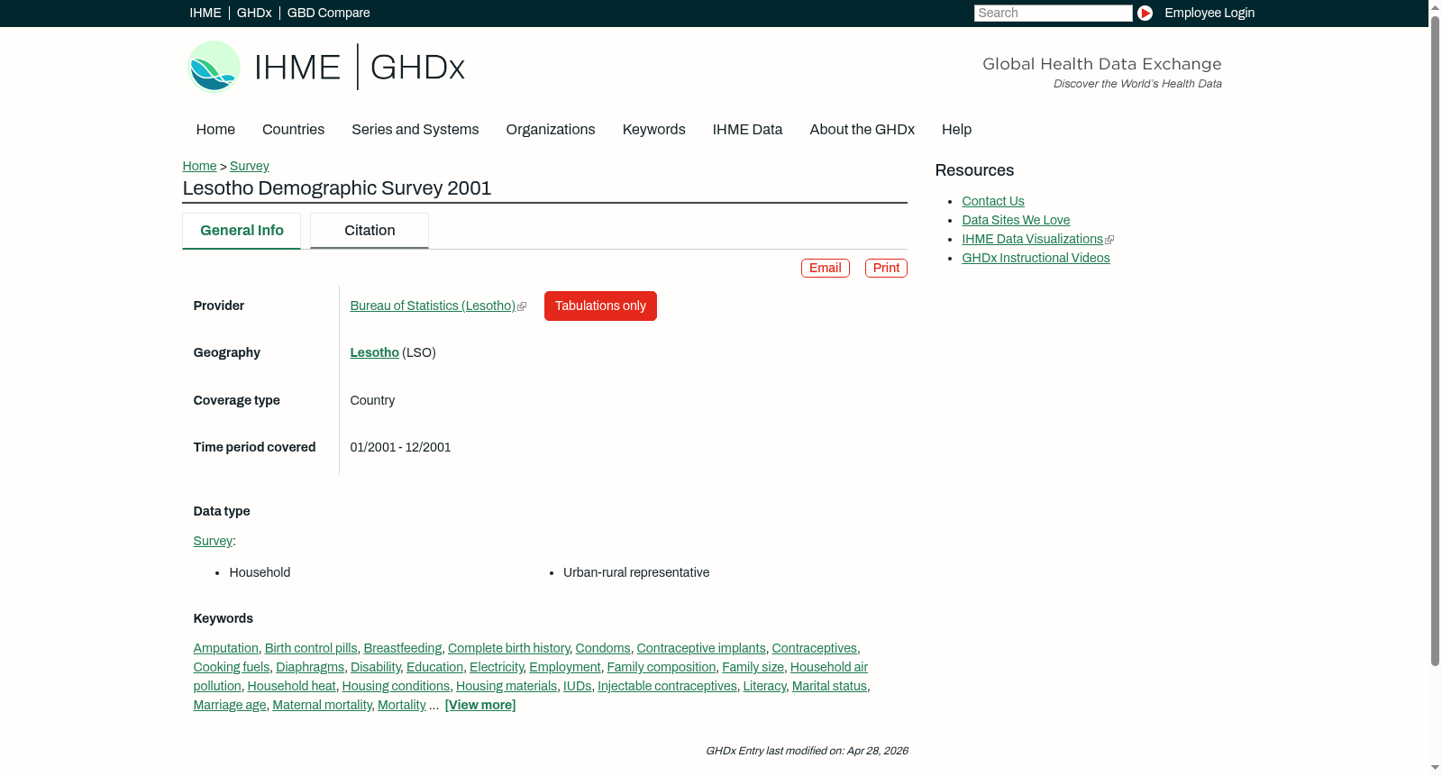Open the Help menu
1442x776 pixels.
point(956,130)
